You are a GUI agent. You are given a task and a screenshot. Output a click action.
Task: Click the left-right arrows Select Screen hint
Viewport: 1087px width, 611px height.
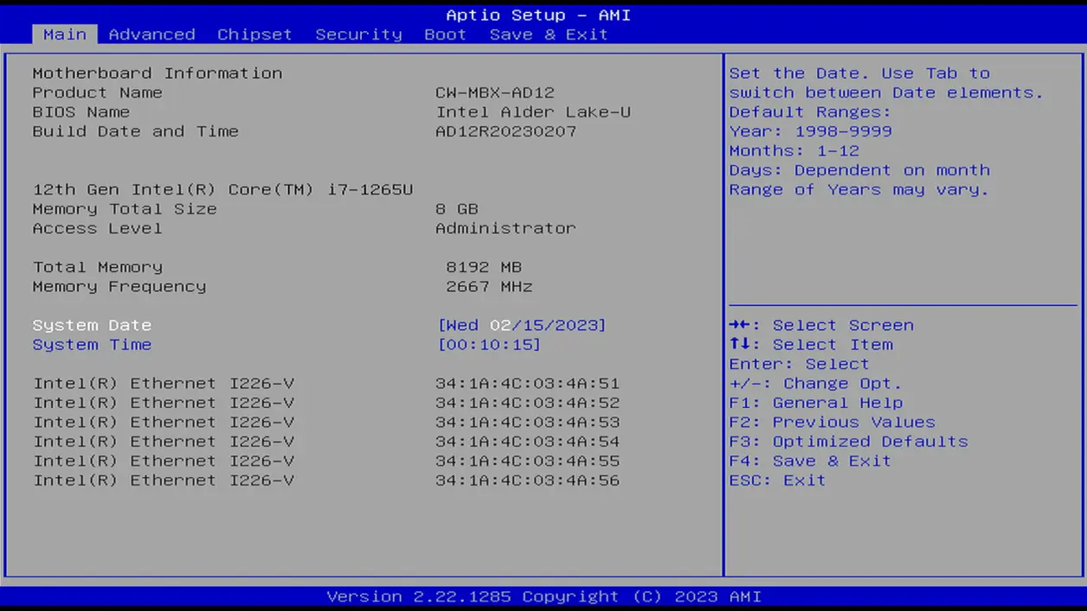[821, 325]
